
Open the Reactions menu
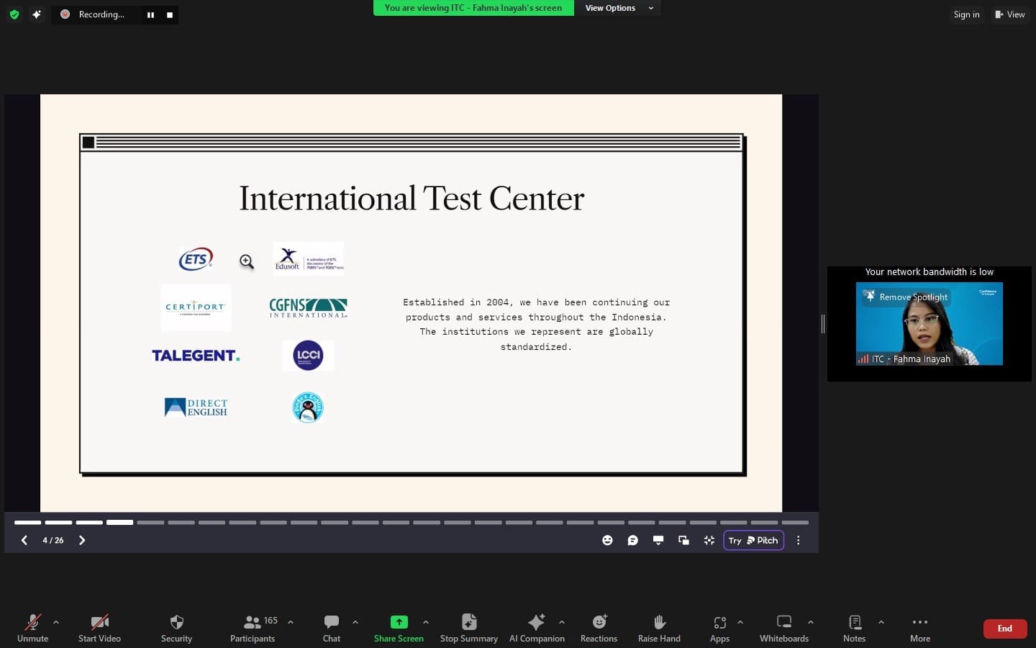(x=599, y=628)
